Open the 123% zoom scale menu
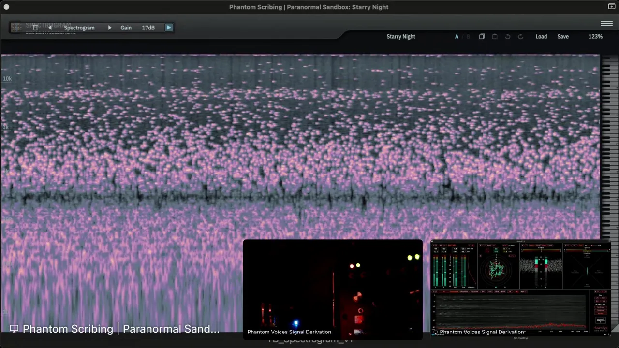Screen dimensions: 619x348 pos(595,36)
